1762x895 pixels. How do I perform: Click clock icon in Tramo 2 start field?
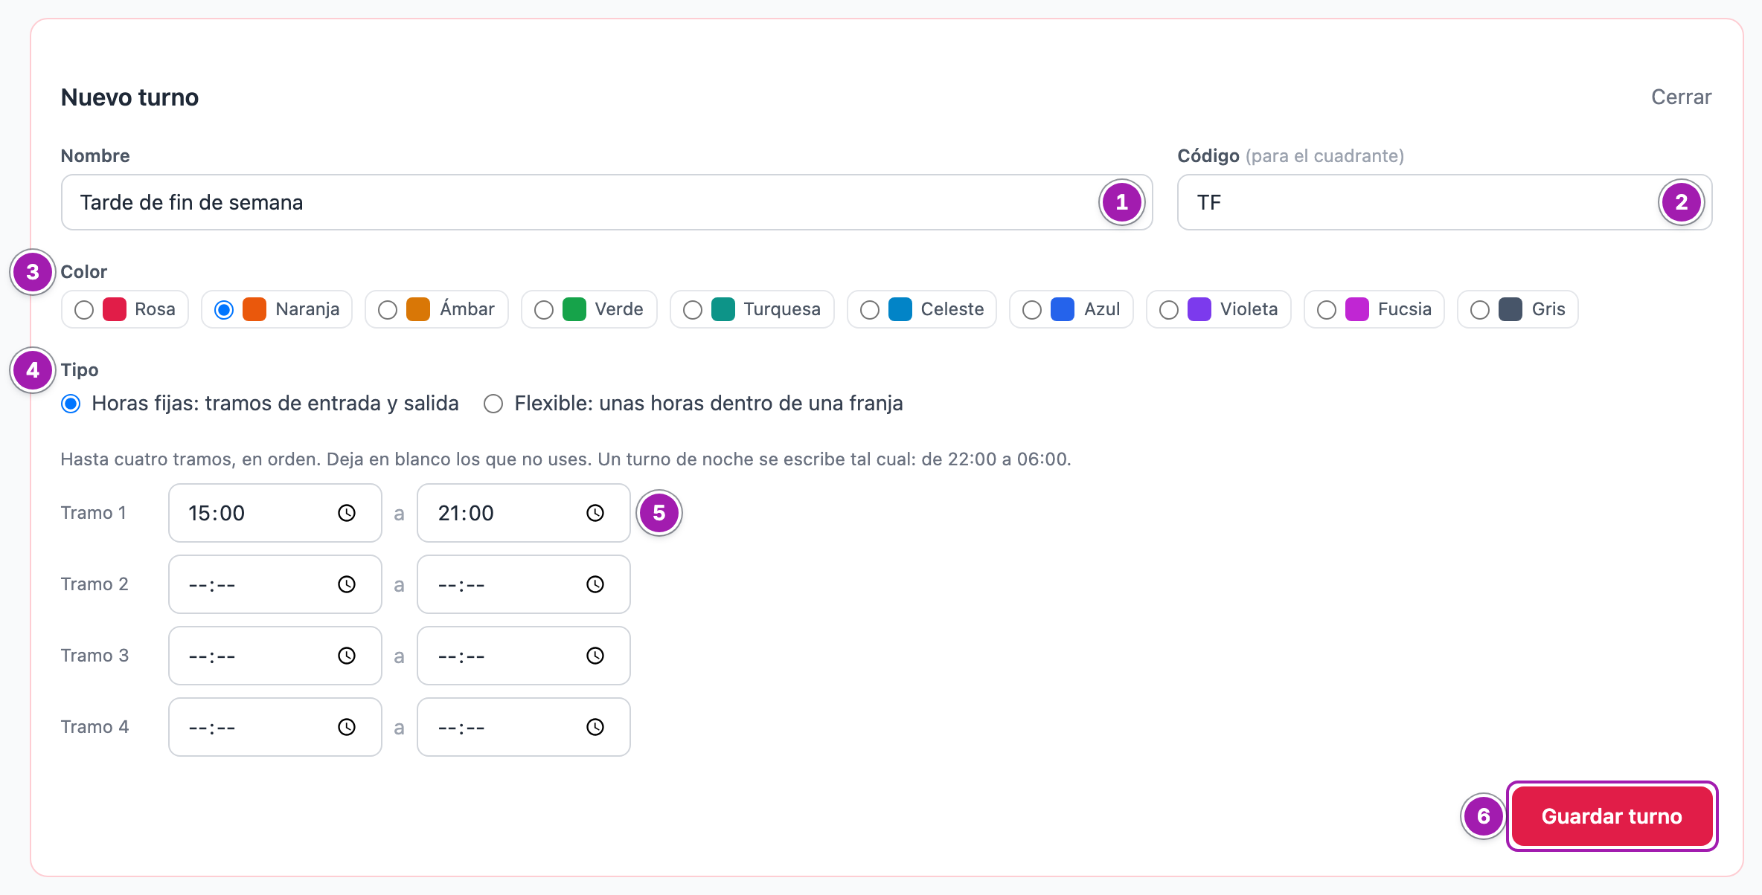tap(347, 584)
